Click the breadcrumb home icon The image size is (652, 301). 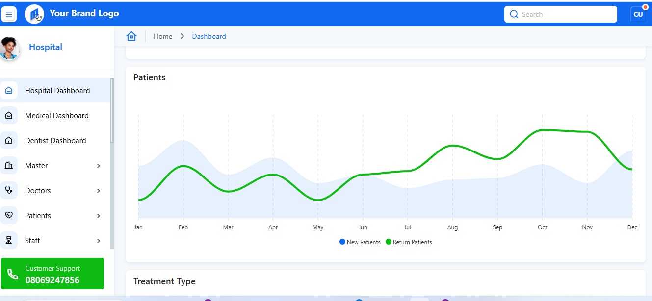pyautogui.click(x=131, y=36)
